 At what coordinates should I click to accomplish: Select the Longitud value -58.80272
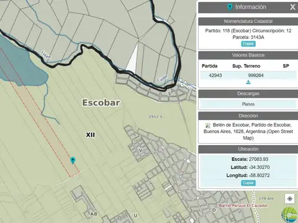(x=259, y=175)
